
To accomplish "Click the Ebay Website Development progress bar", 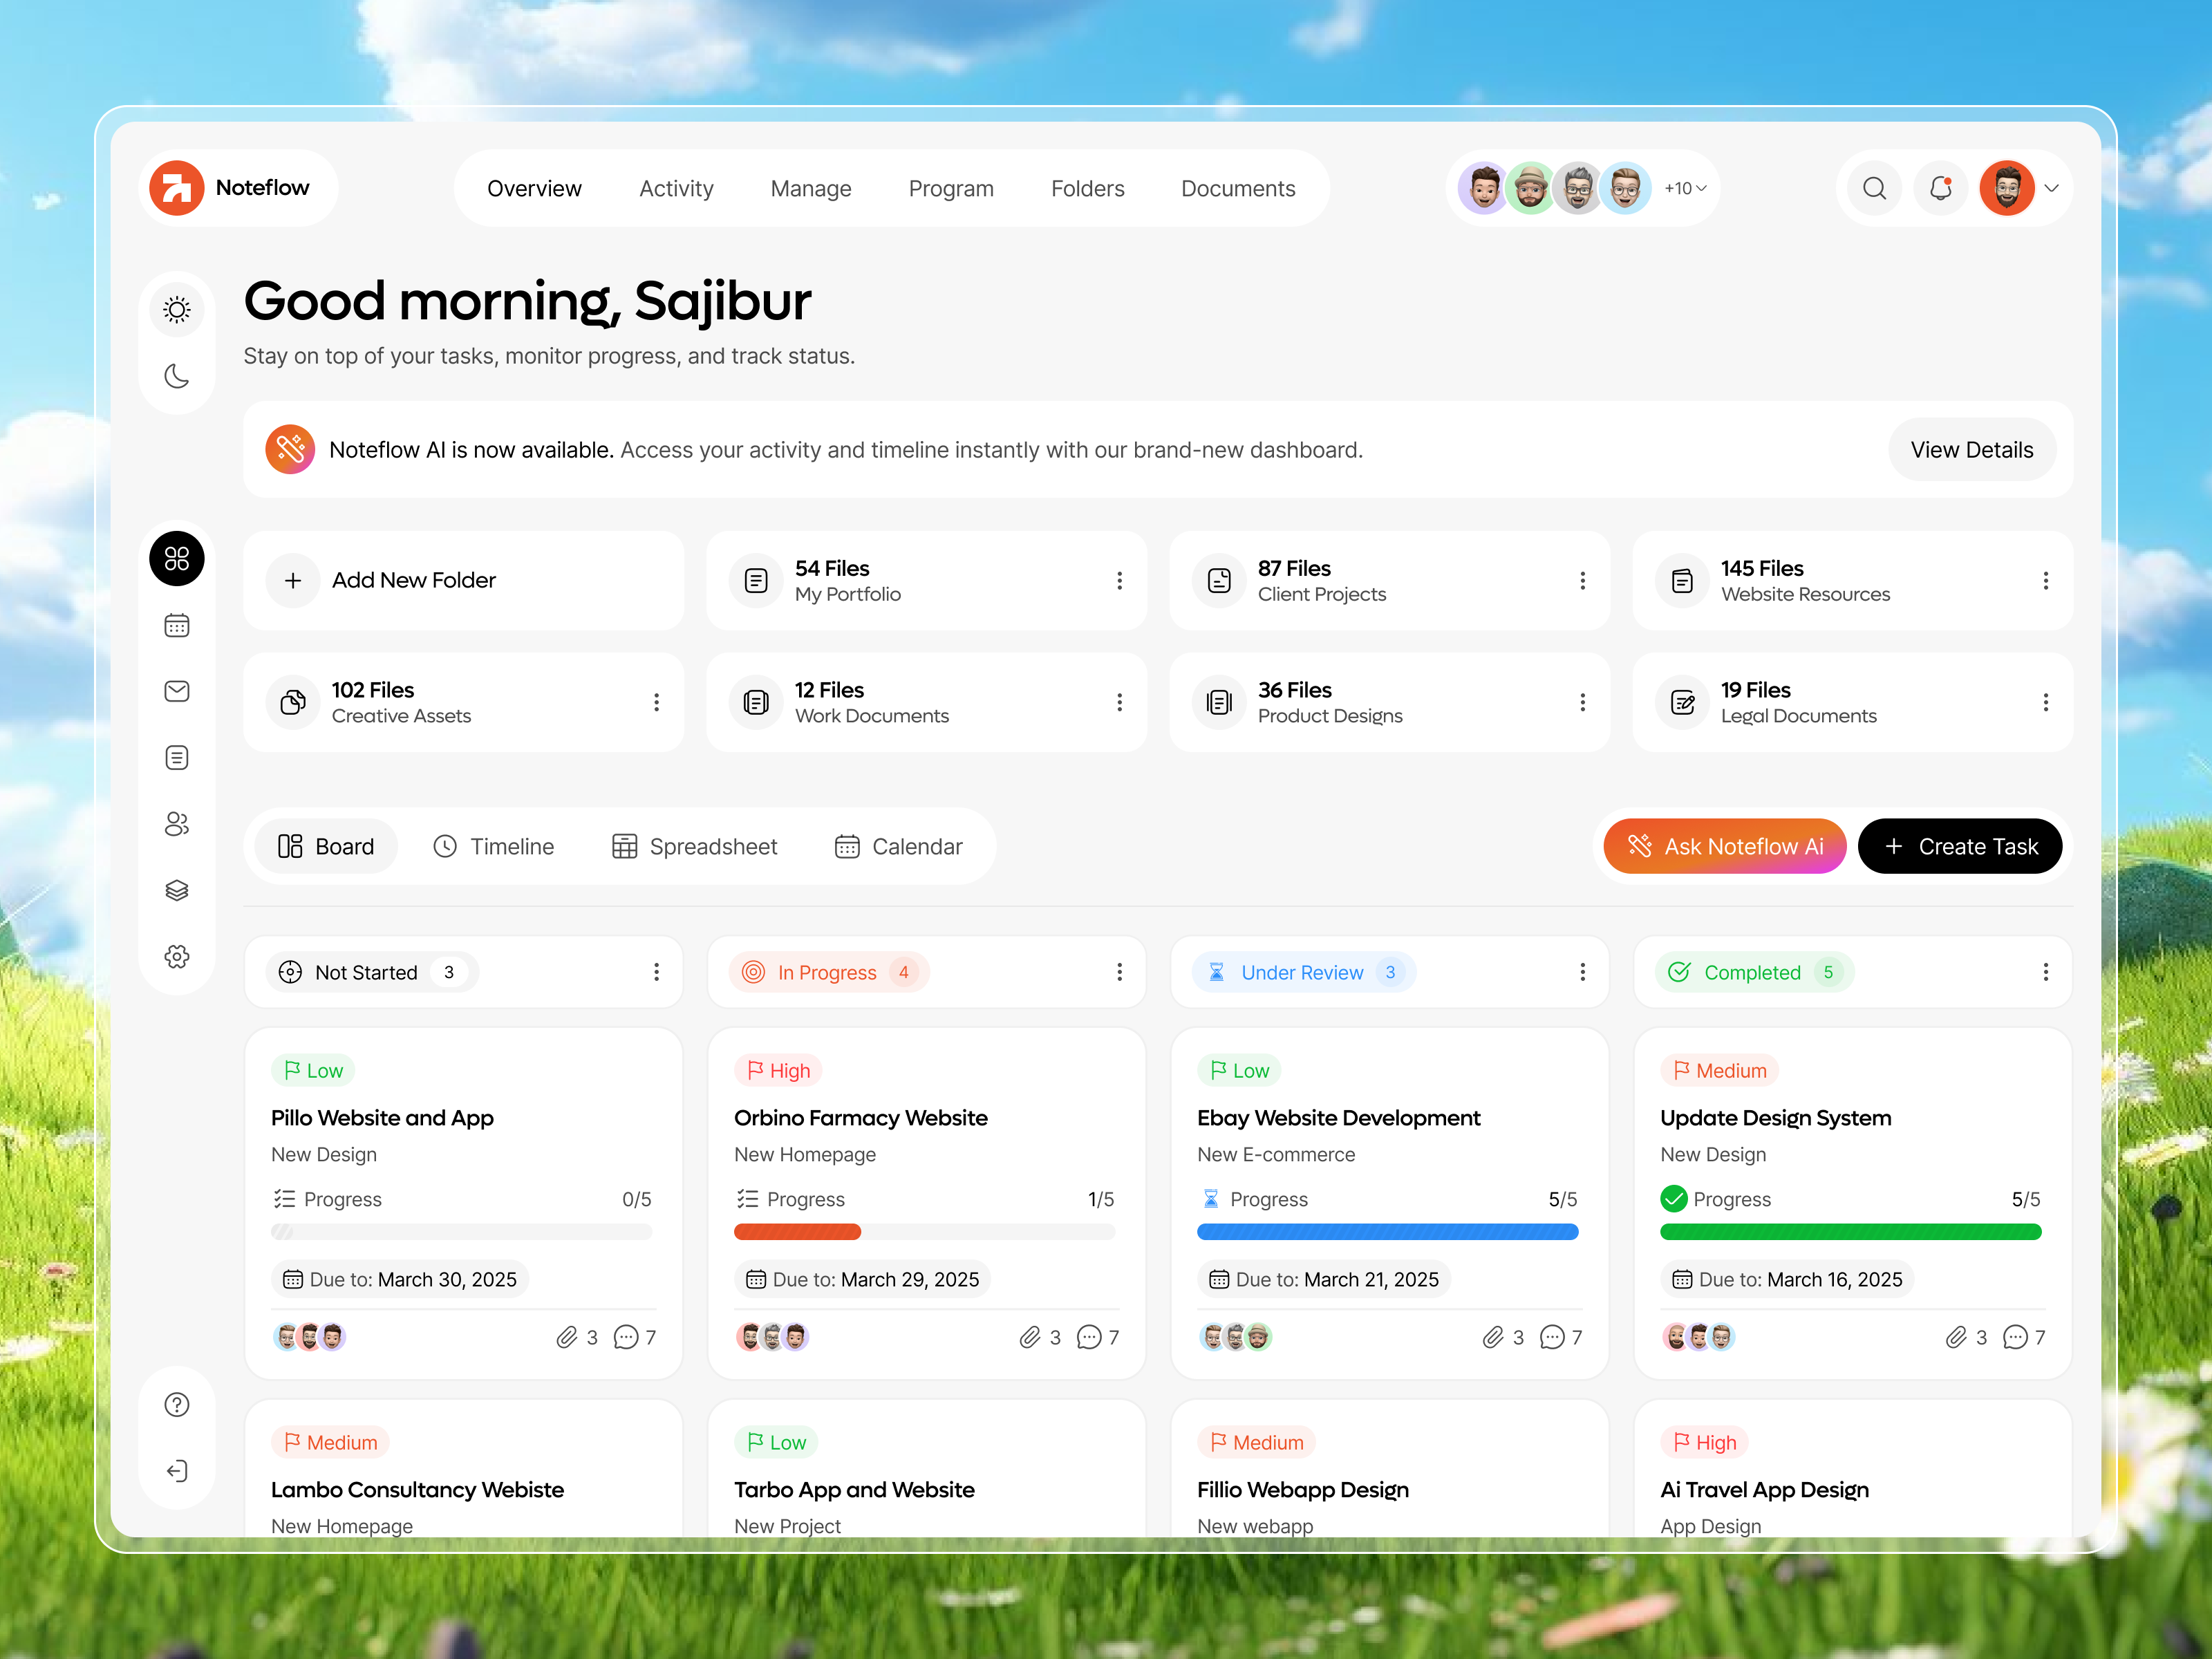I will click(1388, 1232).
